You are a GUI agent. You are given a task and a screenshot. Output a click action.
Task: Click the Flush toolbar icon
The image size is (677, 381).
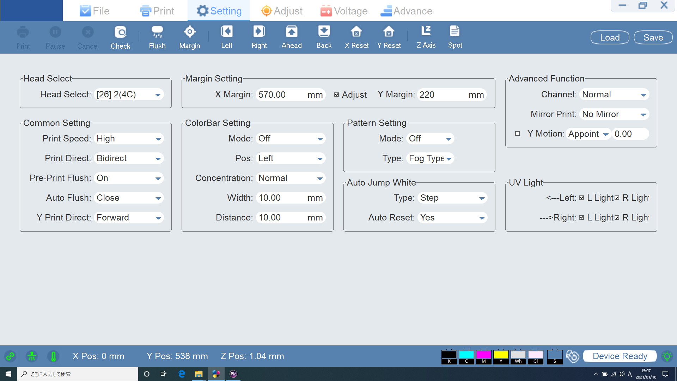click(x=157, y=37)
